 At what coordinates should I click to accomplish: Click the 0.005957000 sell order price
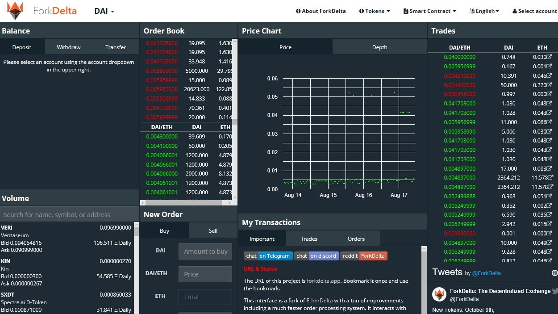162,89
